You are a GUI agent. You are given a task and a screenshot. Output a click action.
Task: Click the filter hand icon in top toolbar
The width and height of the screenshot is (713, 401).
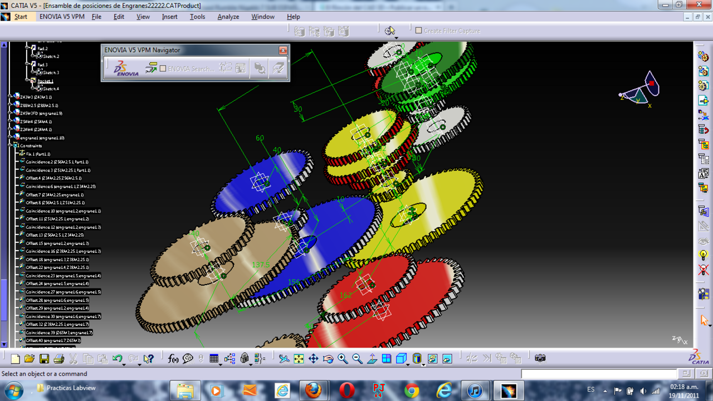(389, 31)
